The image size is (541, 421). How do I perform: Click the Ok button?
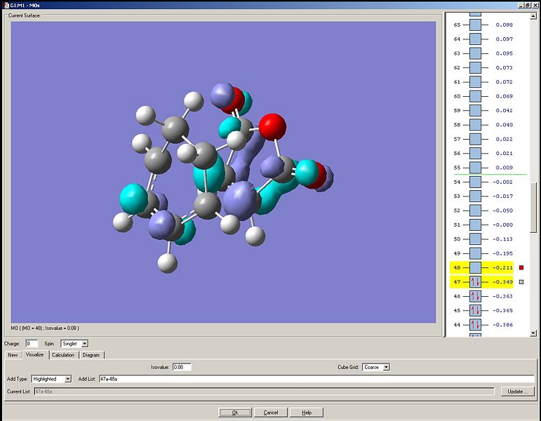(x=235, y=413)
